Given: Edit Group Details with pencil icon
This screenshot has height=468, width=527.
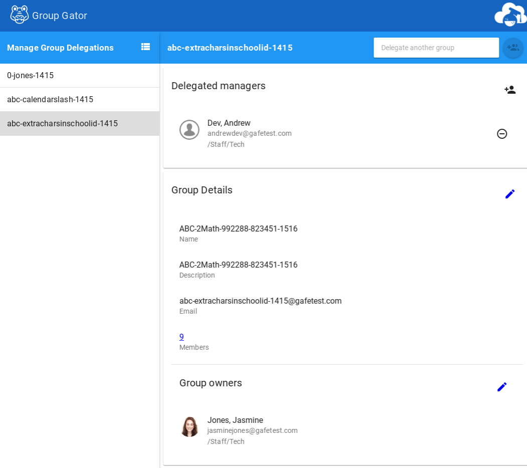Looking at the screenshot, I should coord(510,194).
